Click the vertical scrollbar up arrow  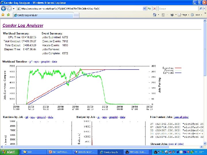point(205,21)
